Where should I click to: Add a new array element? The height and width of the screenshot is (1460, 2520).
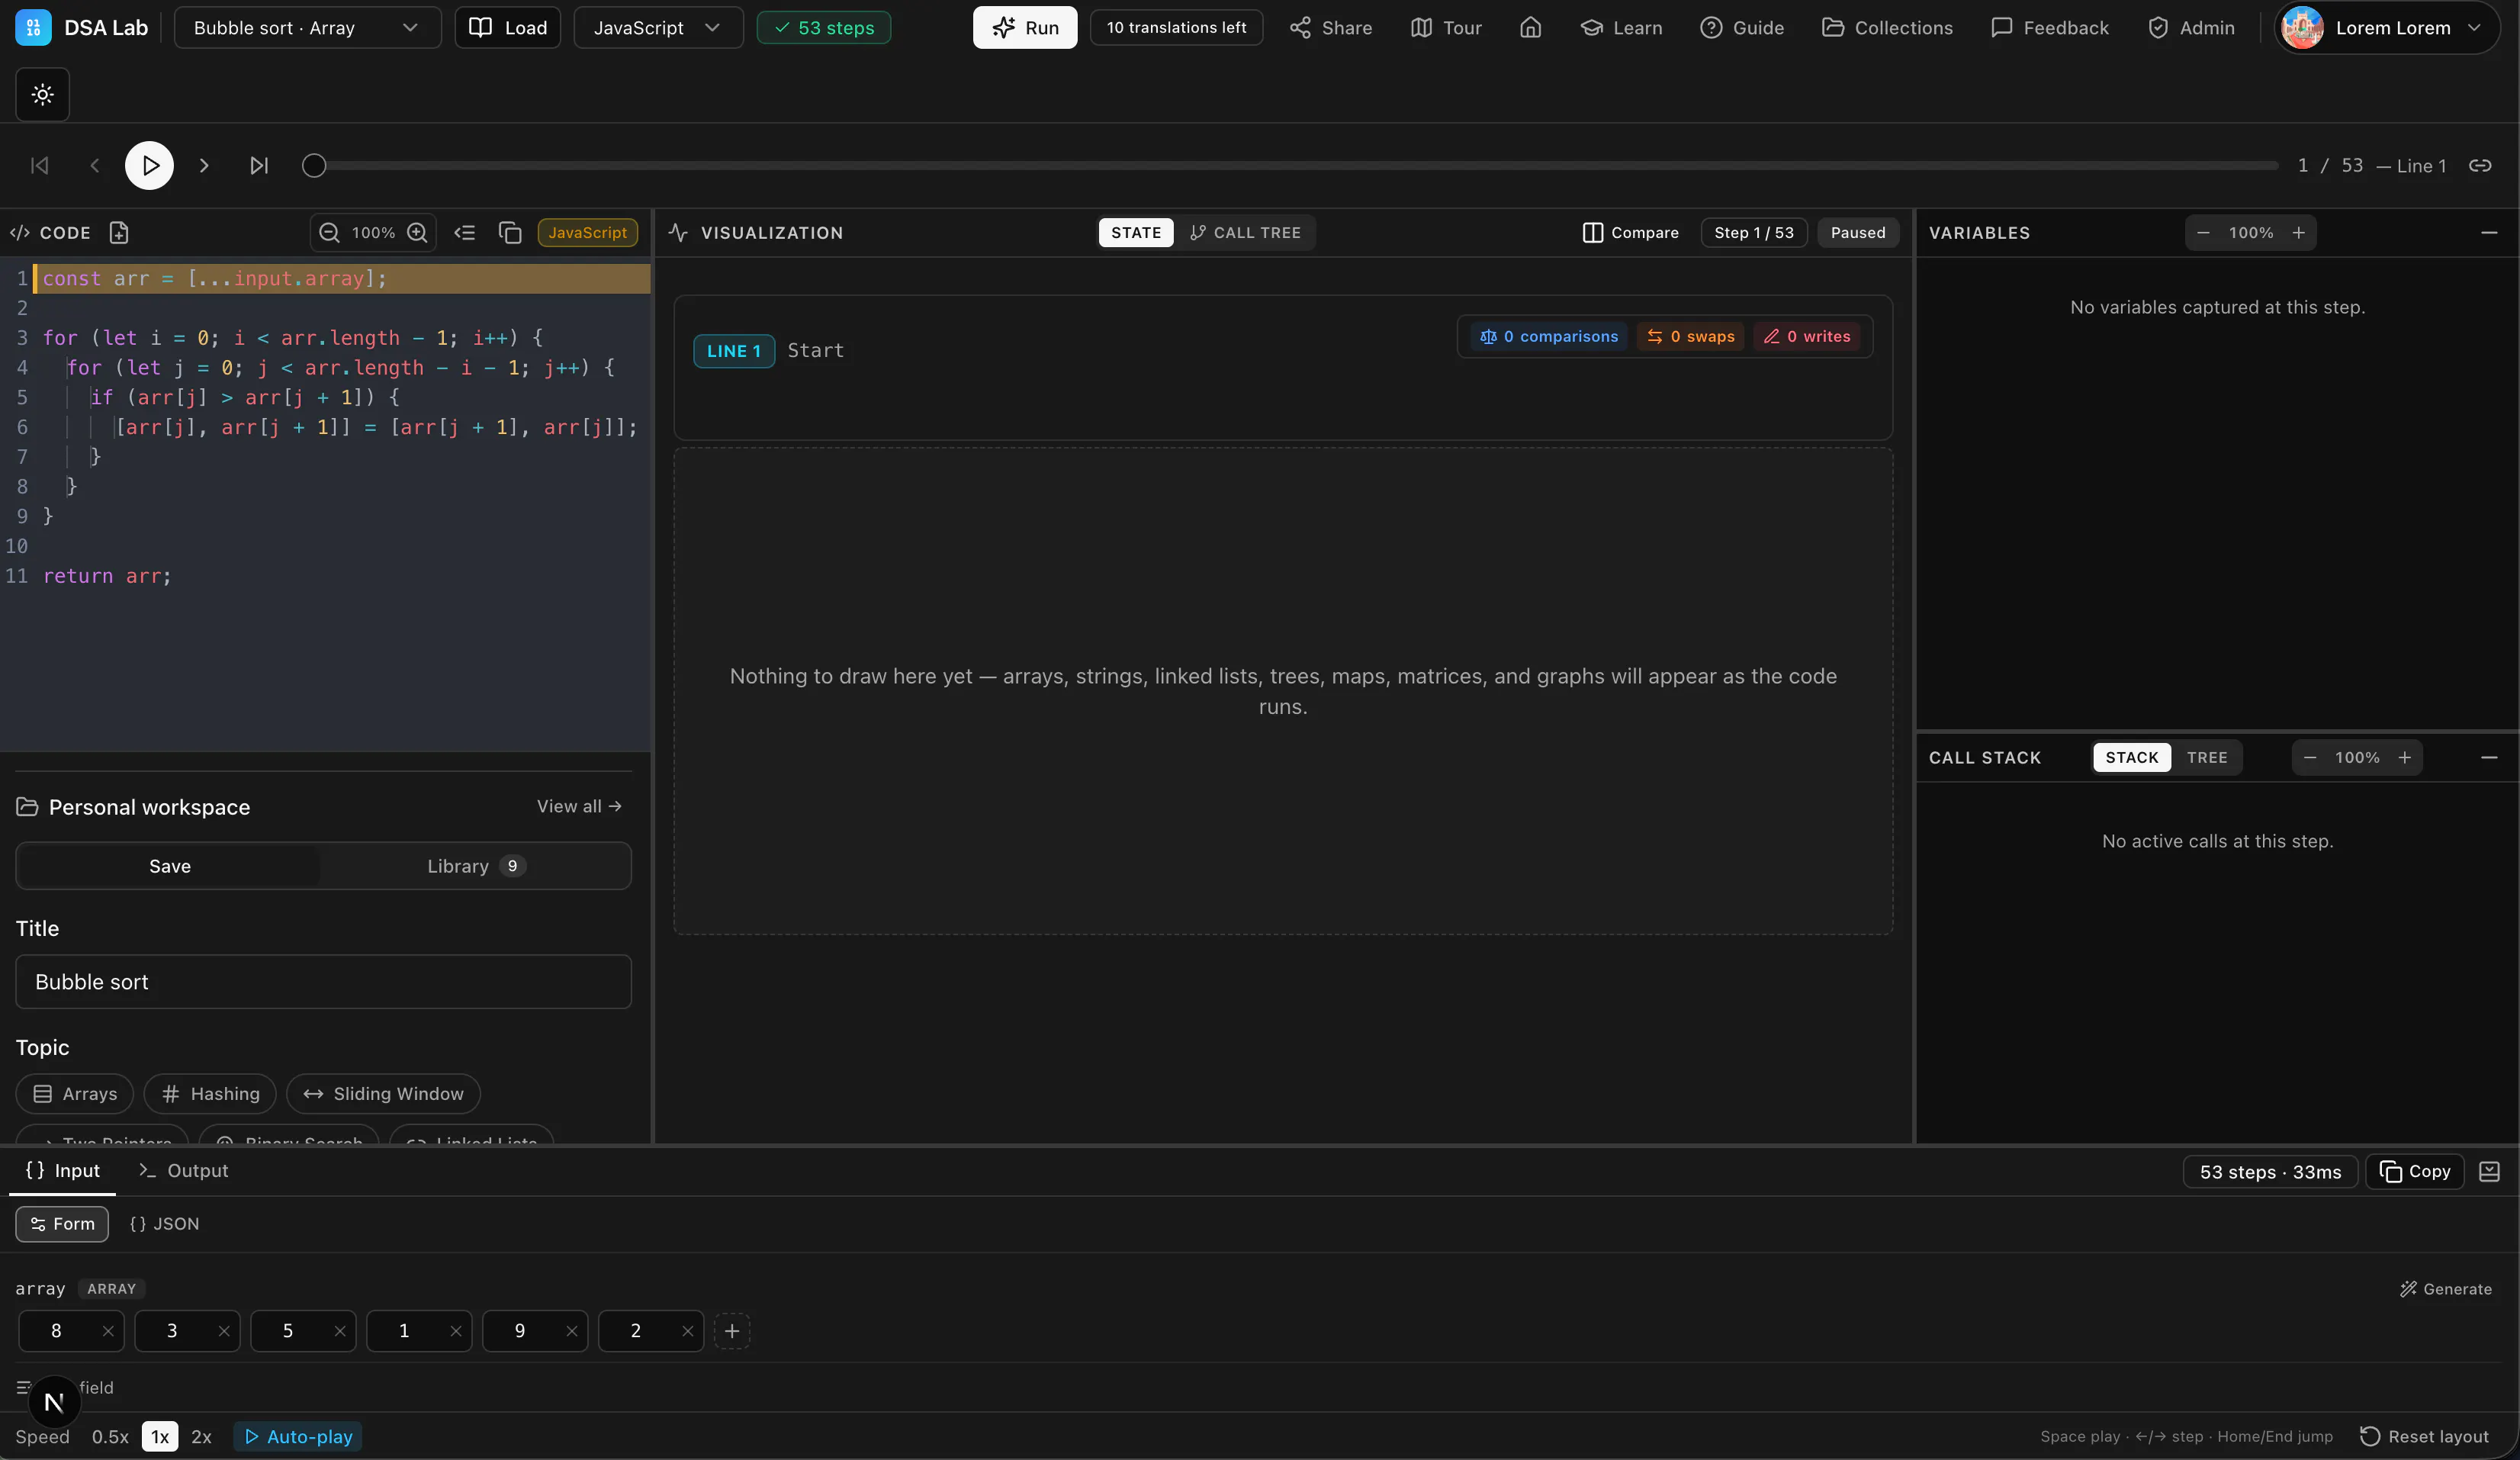point(732,1331)
